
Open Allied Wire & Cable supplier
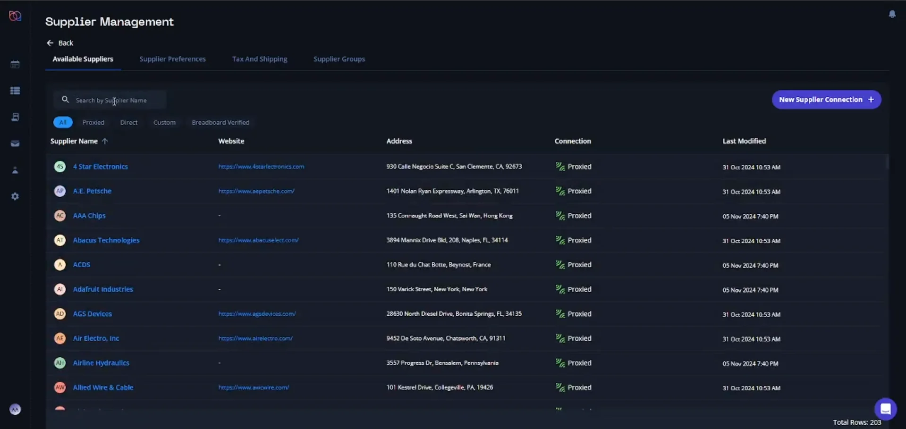point(103,387)
